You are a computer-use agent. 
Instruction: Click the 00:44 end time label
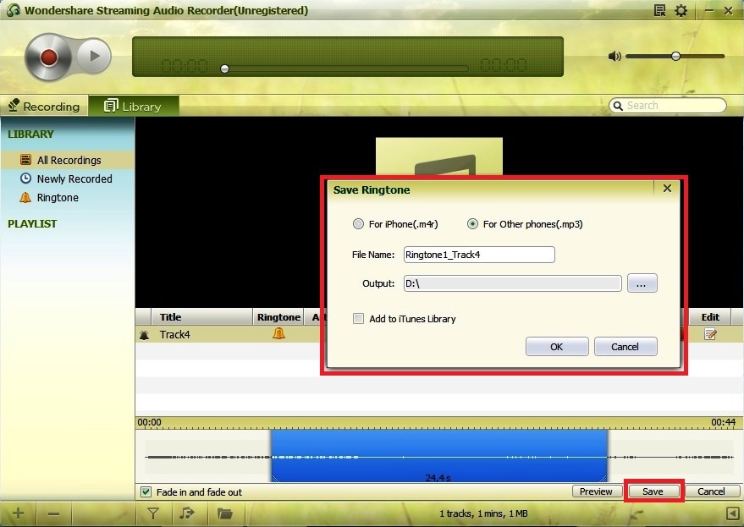click(723, 422)
